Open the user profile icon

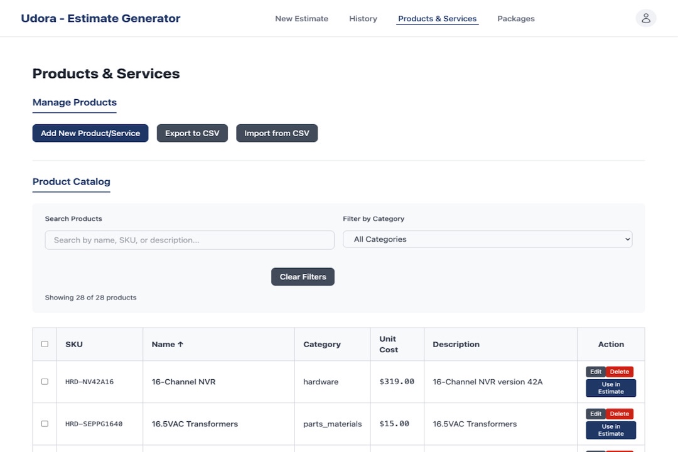(x=645, y=18)
